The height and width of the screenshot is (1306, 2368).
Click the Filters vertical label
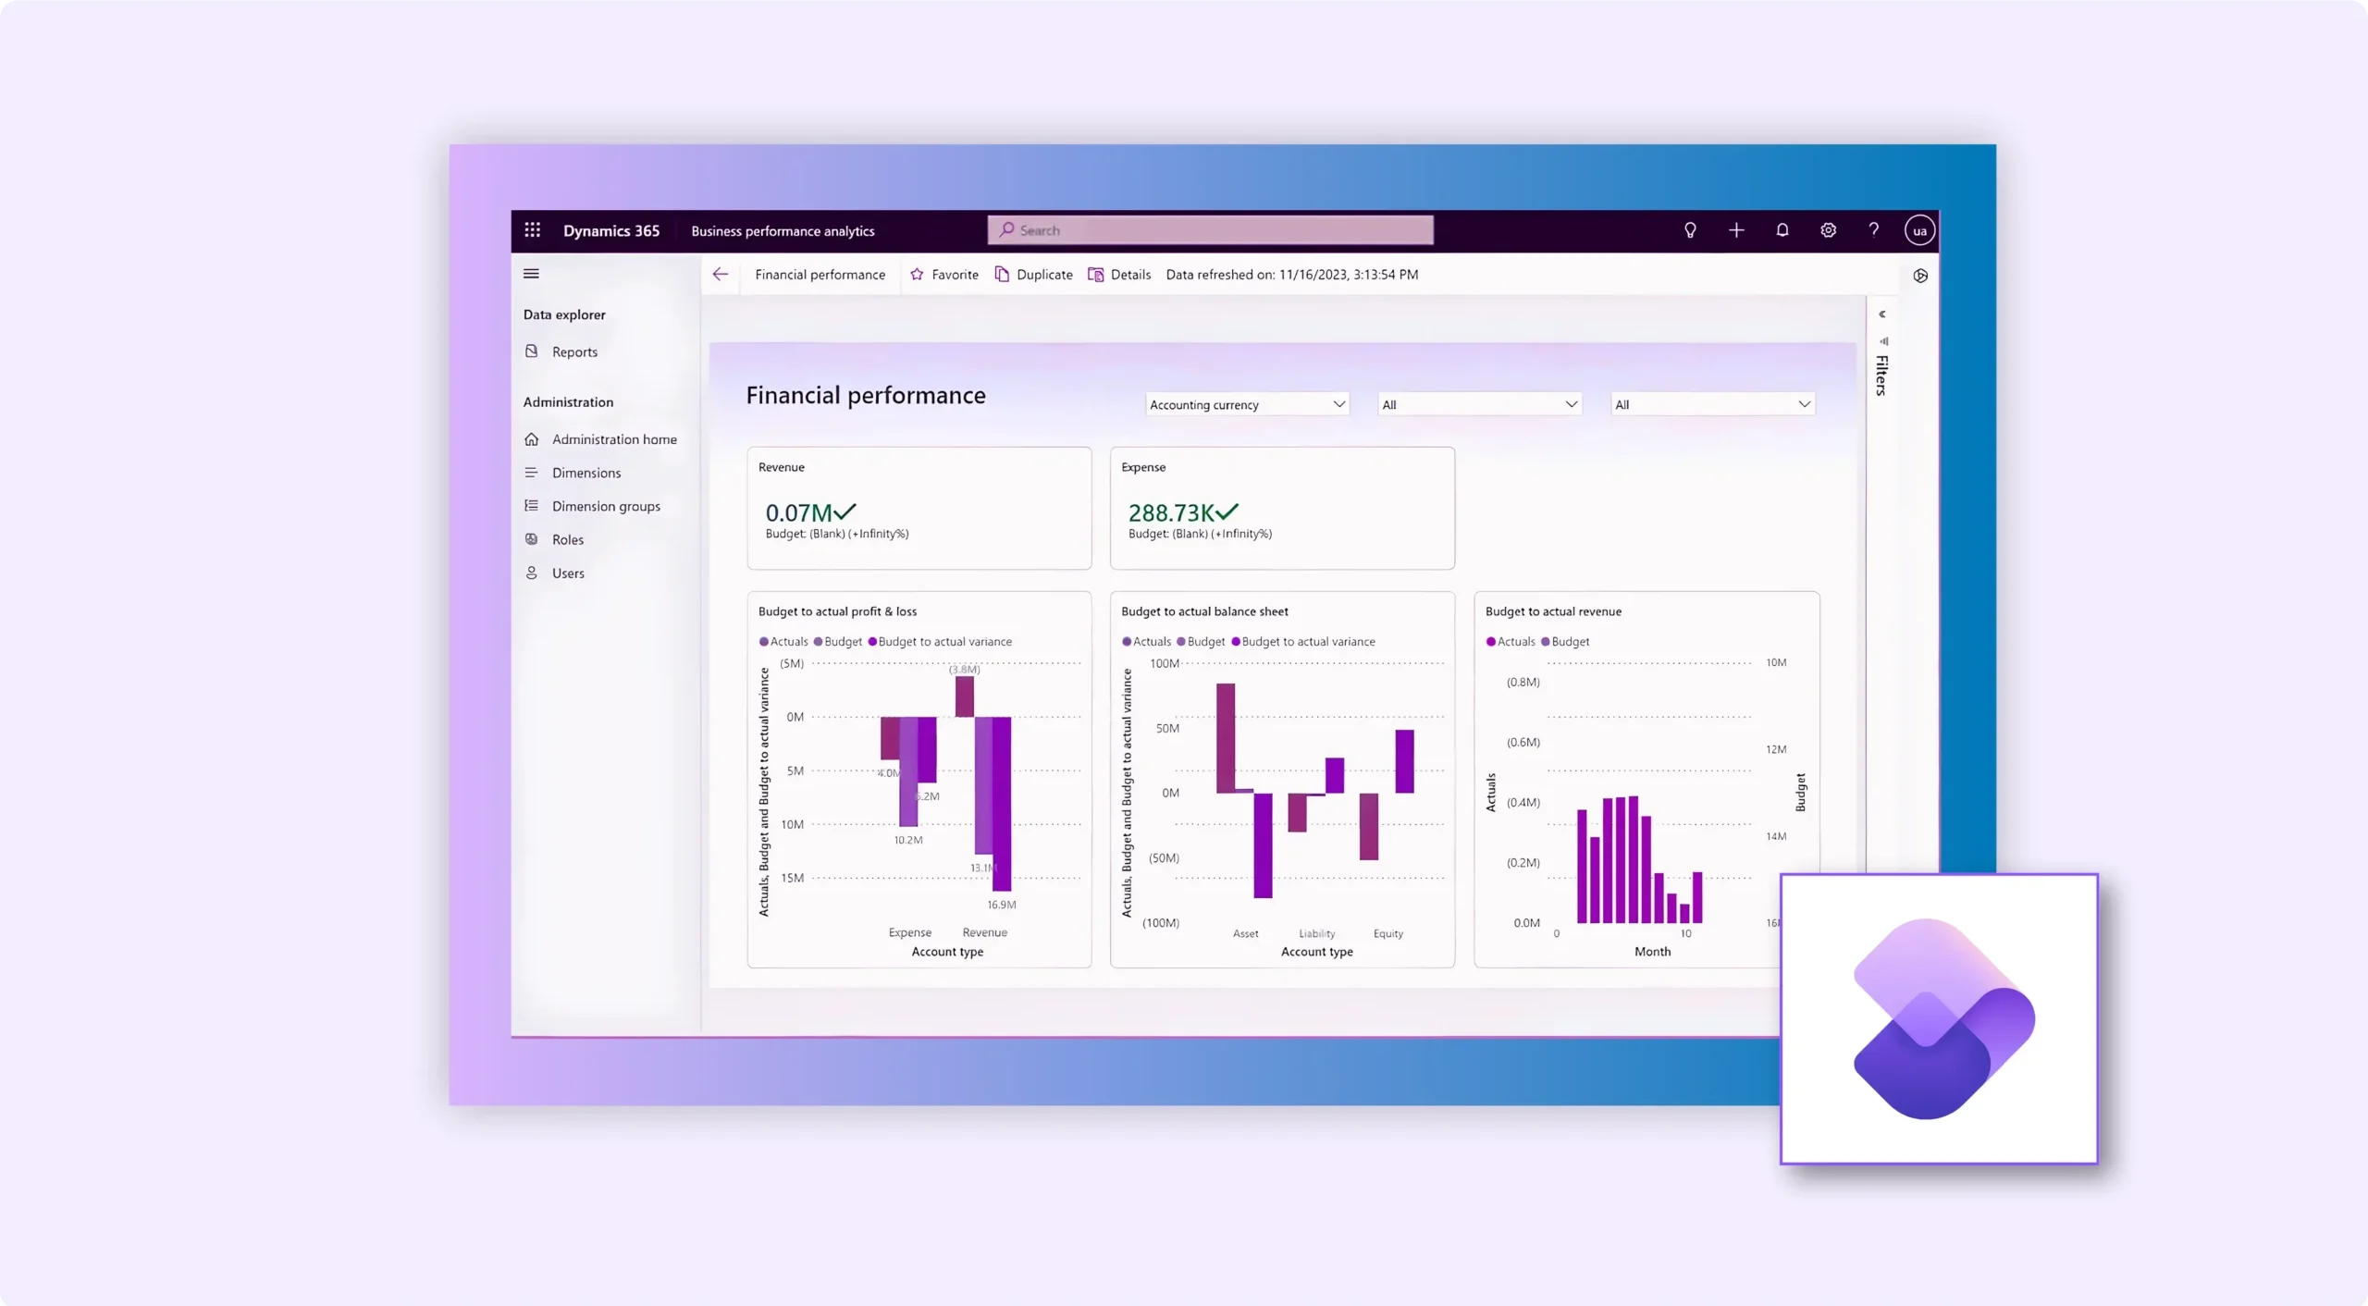click(x=1881, y=376)
